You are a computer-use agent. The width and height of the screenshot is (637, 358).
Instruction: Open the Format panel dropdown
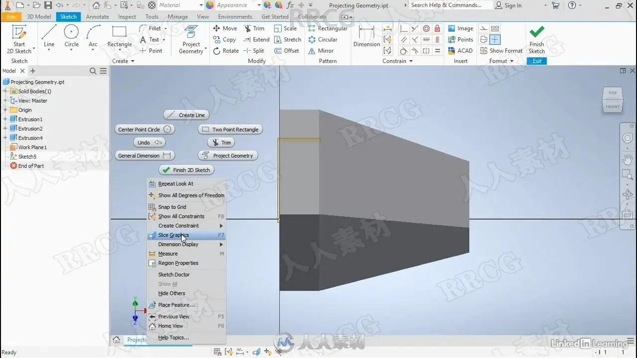(512, 61)
